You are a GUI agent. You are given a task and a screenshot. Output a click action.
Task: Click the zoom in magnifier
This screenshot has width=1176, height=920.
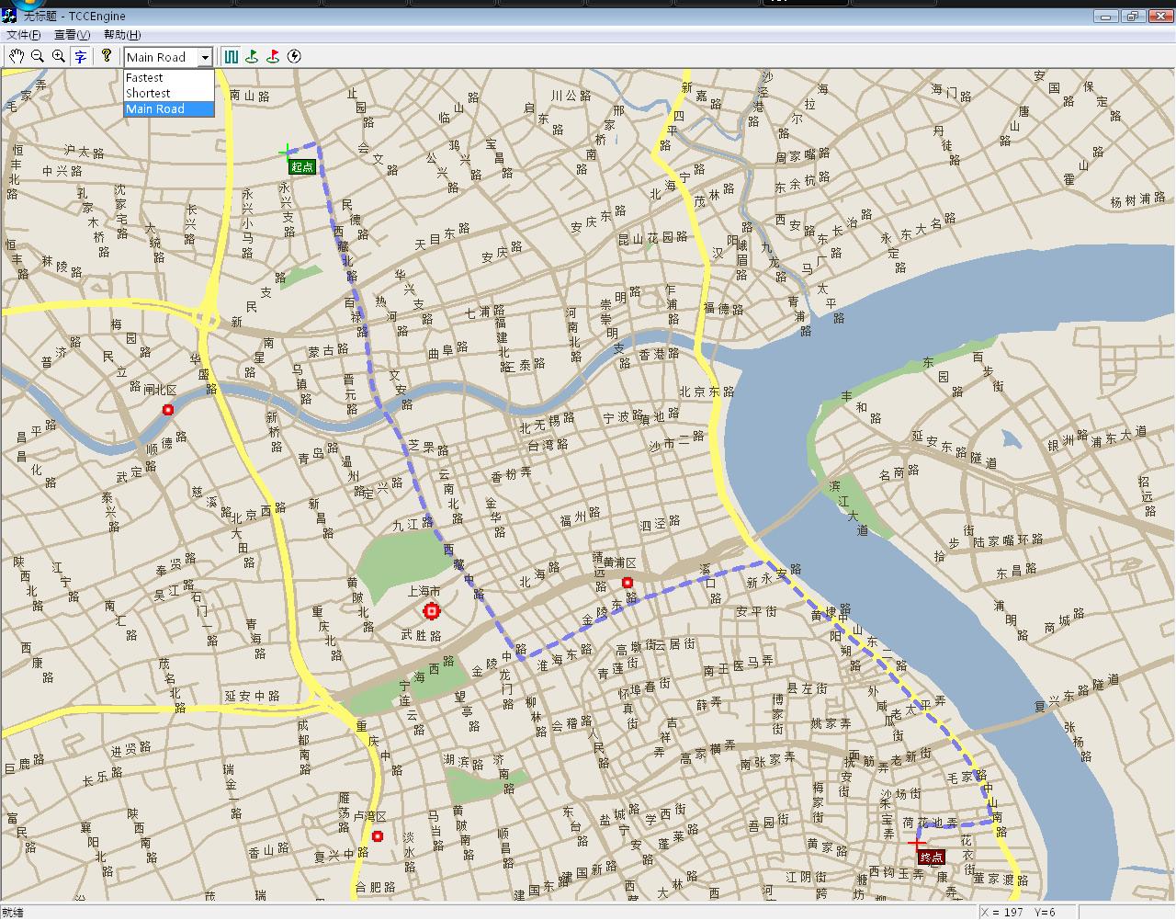59,57
